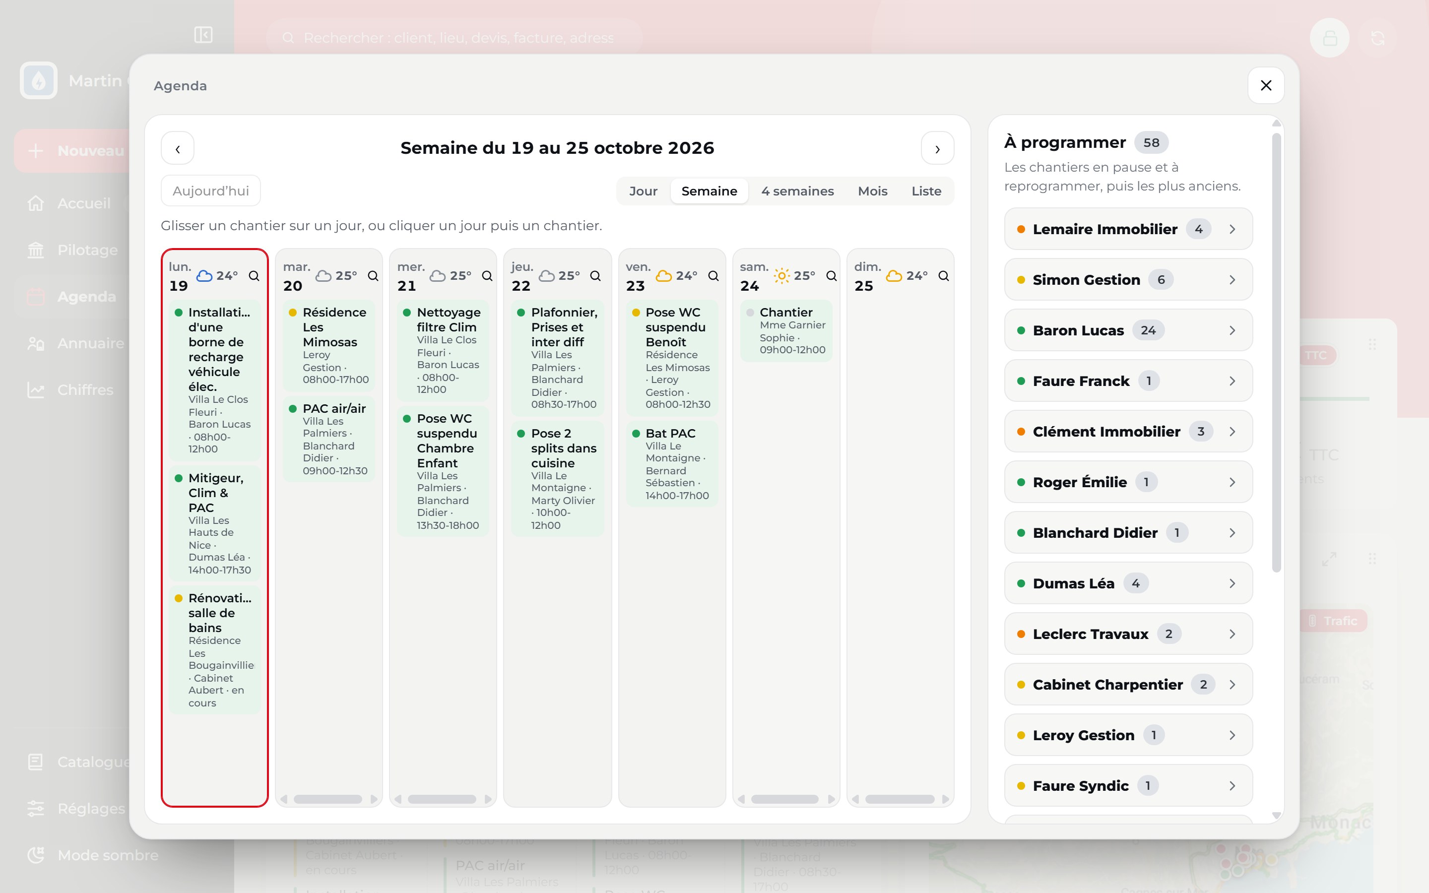The image size is (1429, 893).
Task: Click the magnifier icon on Tuesday 20
Action: (373, 276)
